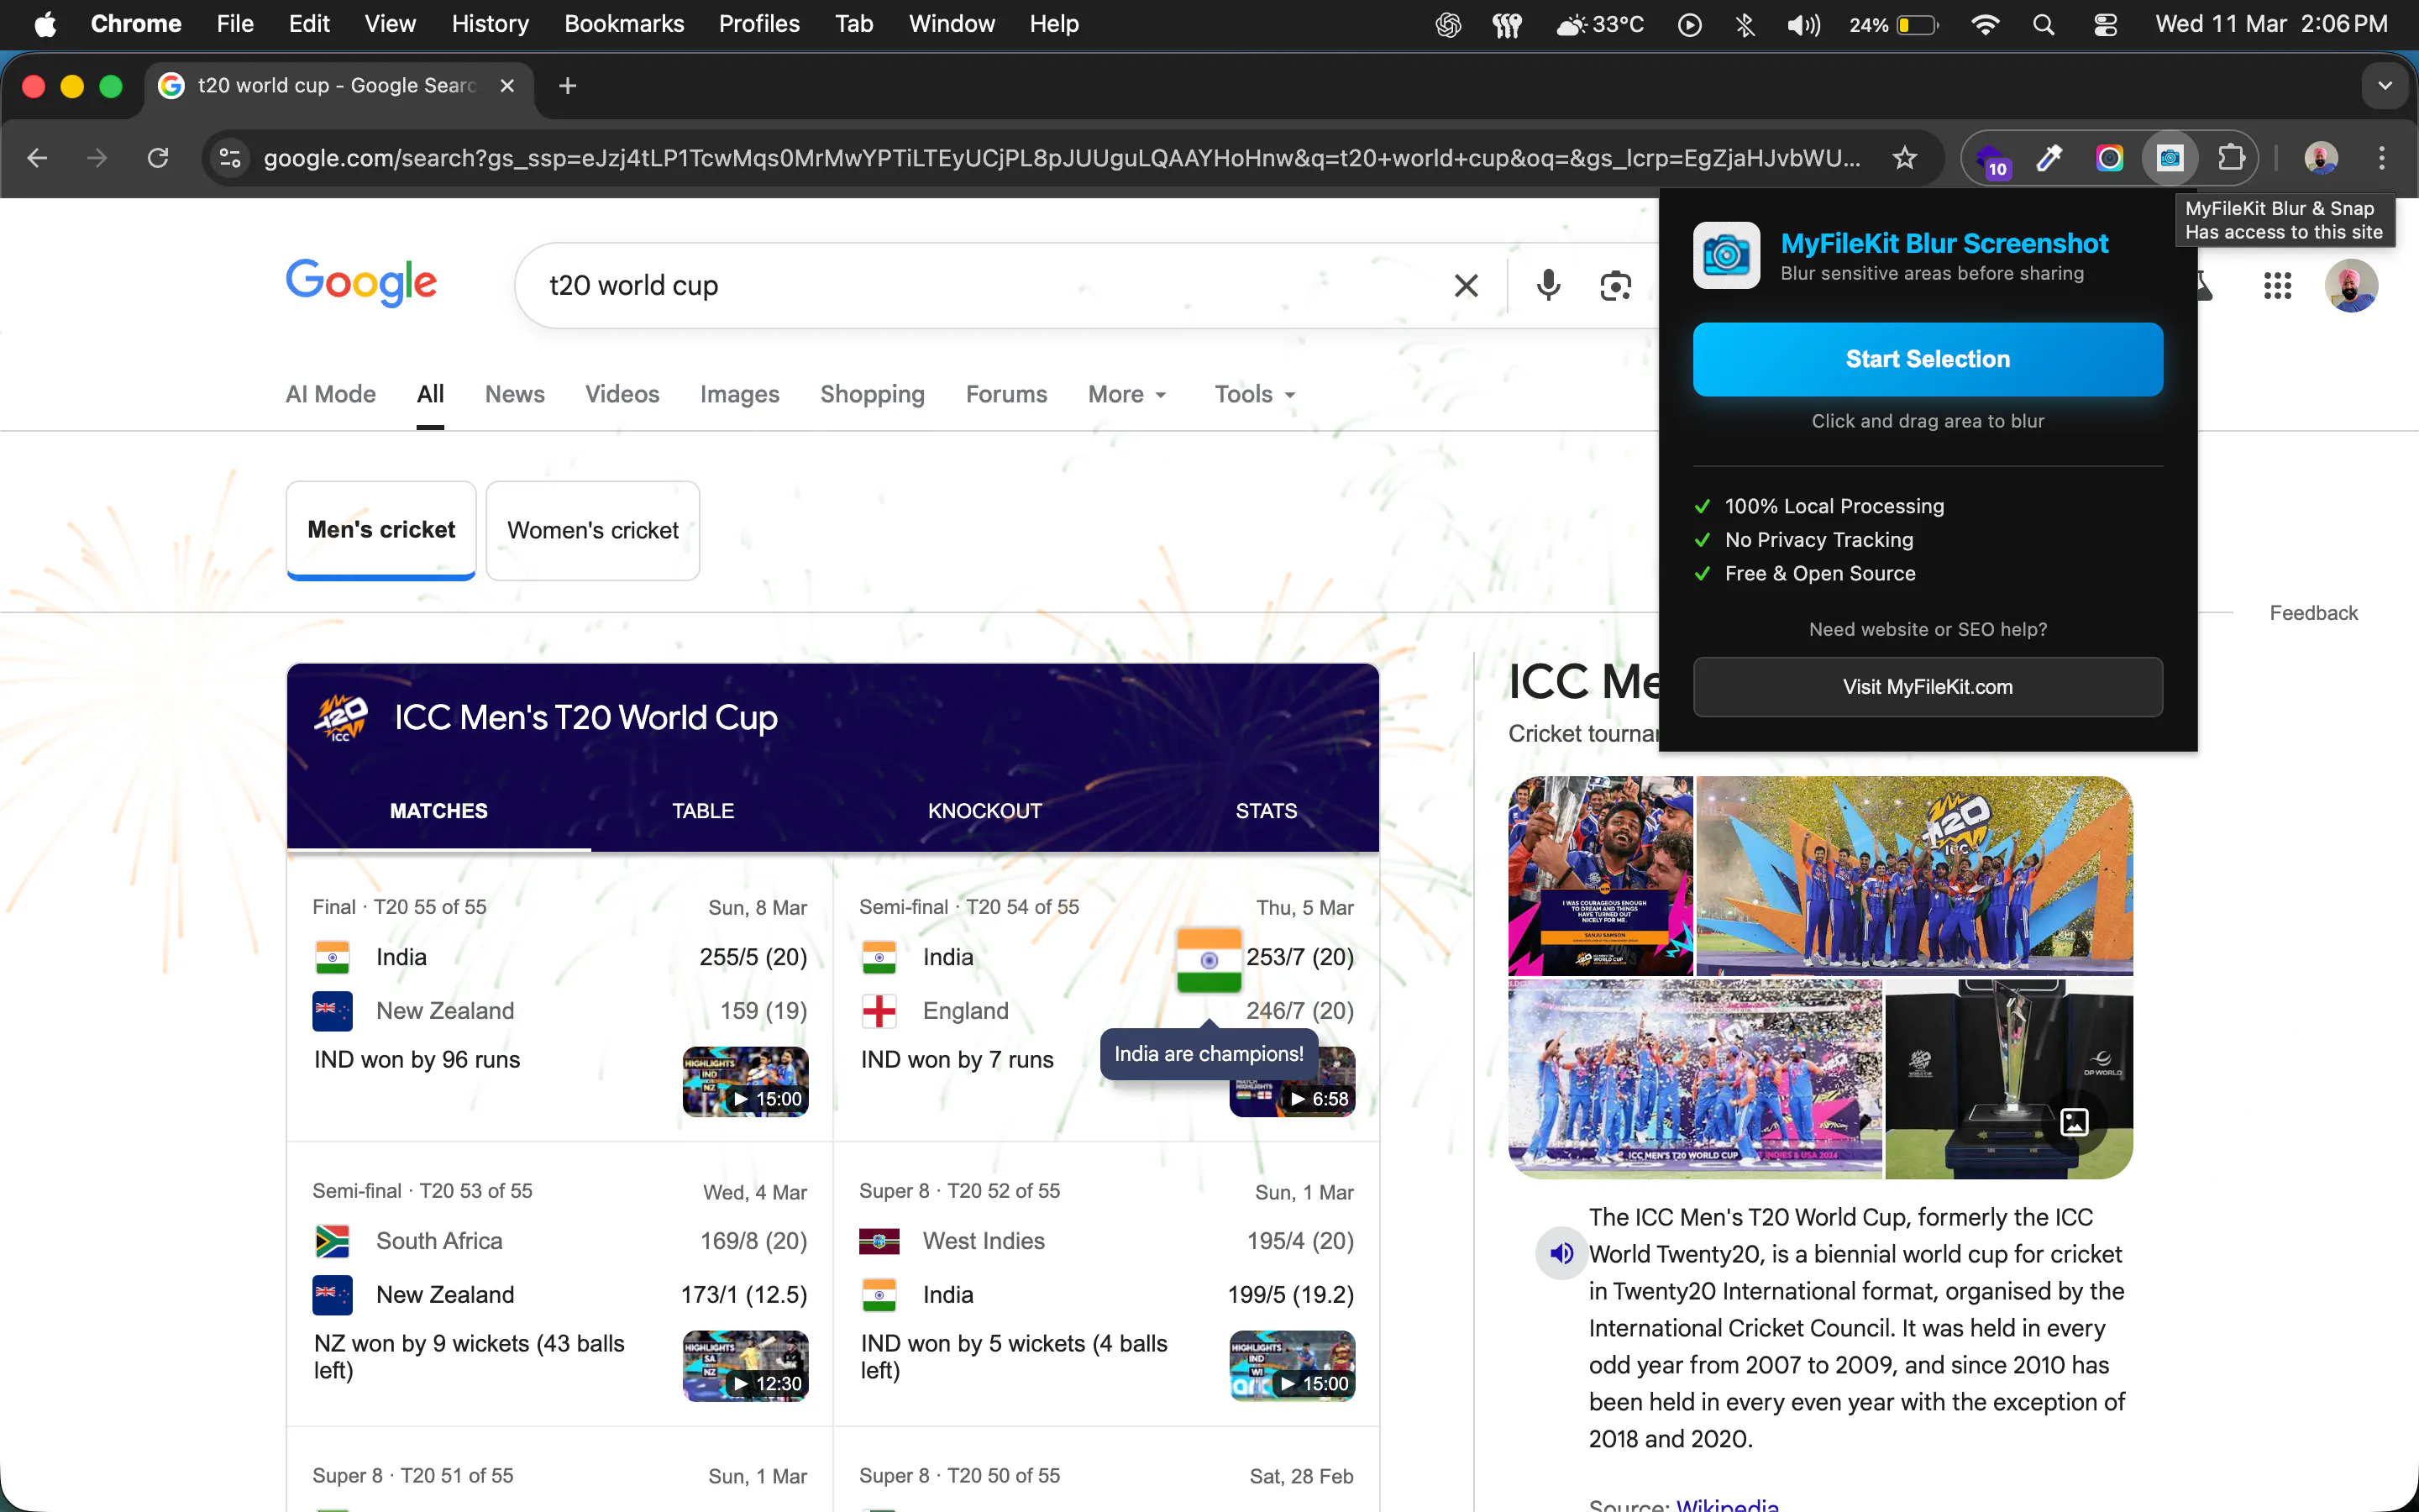Open the tab search chevron in Chrome

(x=2385, y=86)
